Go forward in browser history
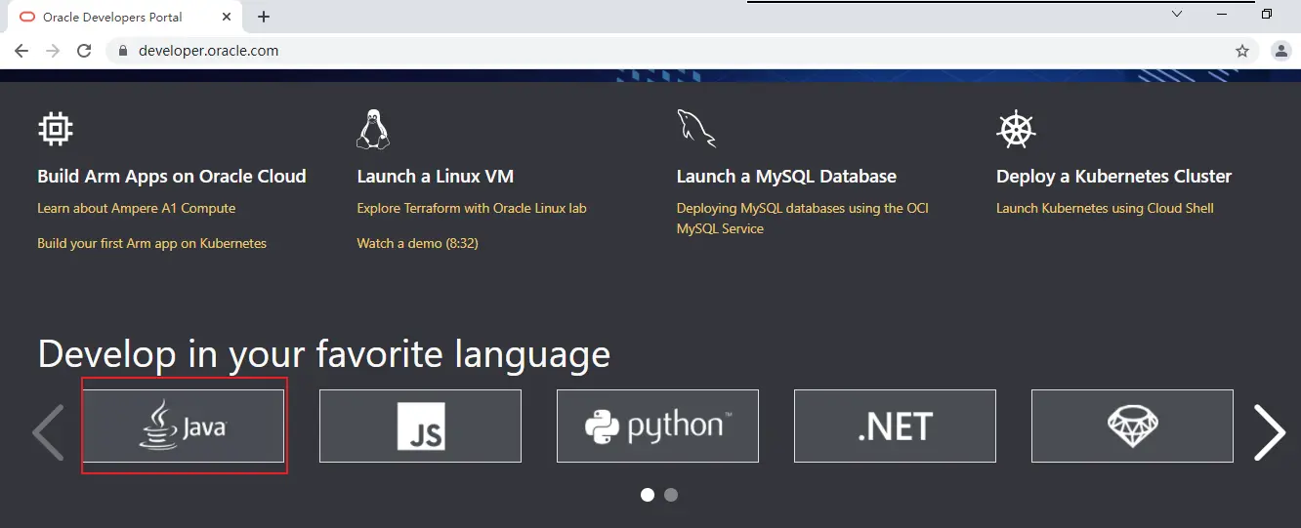The height and width of the screenshot is (528, 1301). [53, 51]
